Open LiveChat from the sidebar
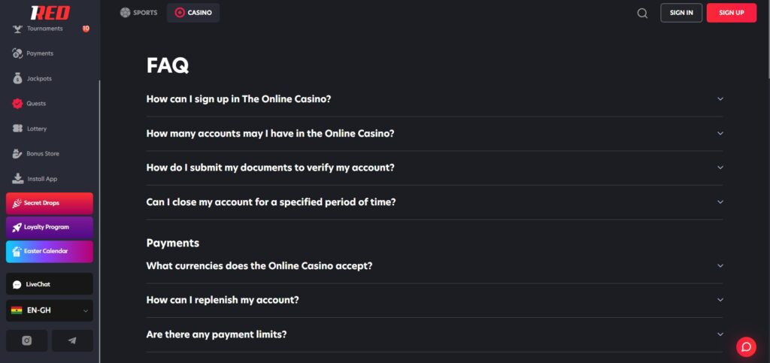 click(x=50, y=284)
